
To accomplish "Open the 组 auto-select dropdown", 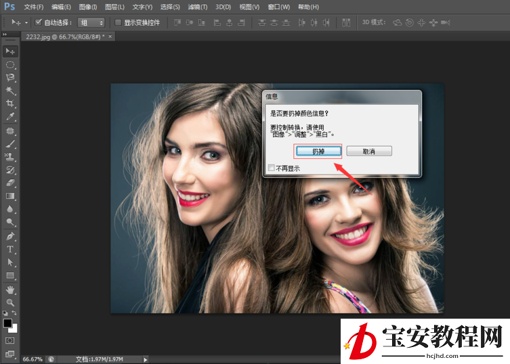I will coord(91,22).
